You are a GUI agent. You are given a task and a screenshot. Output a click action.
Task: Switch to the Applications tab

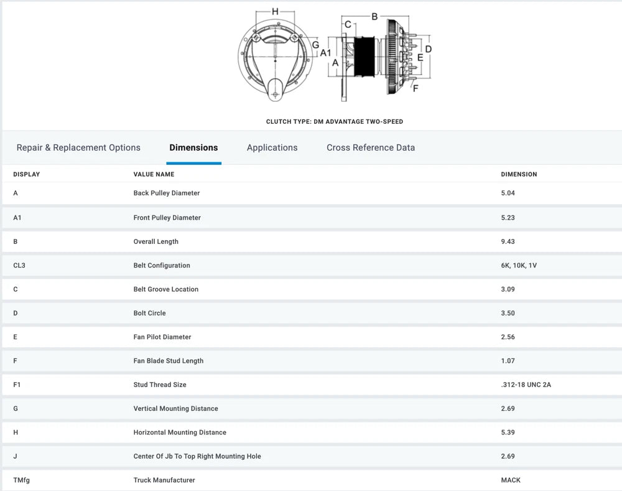(272, 147)
